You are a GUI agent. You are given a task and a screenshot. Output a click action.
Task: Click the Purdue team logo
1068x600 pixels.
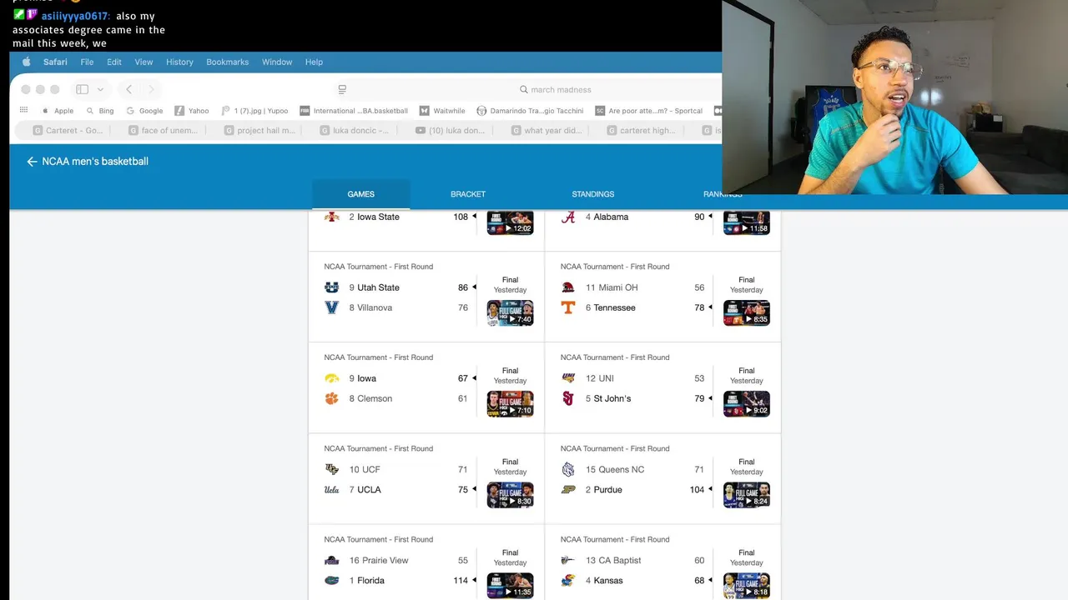[x=568, y=489]
